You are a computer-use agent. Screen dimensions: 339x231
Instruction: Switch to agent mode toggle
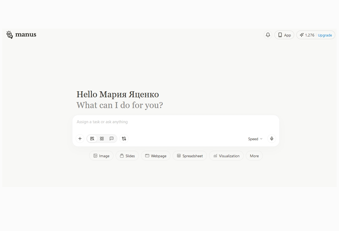(x=102, y=139)
